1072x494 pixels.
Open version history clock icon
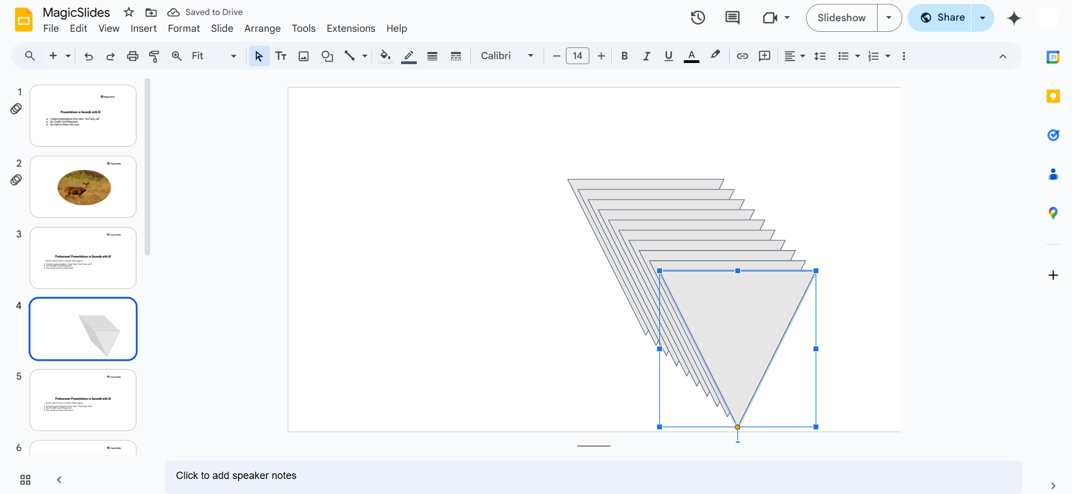pyautogui.click(x=698, y=18)
